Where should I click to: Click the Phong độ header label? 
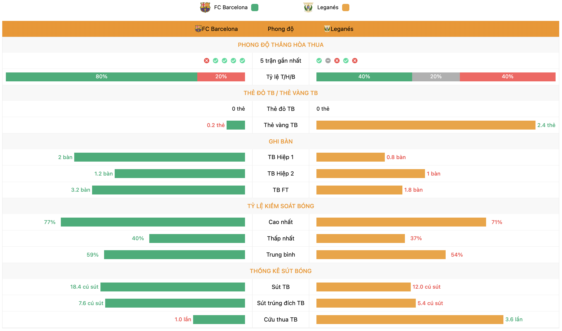point(281,29)
